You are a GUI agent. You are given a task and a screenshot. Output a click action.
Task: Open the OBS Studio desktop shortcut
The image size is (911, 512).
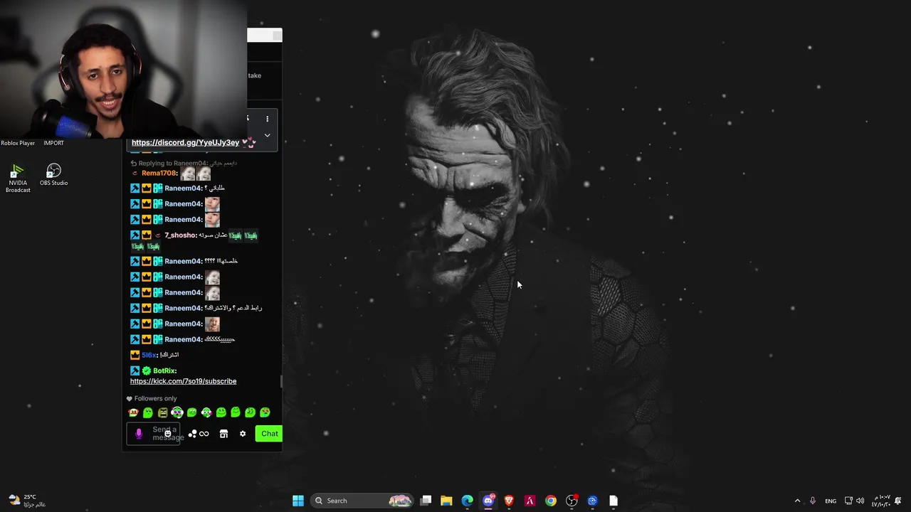click(x=53, y=175)
